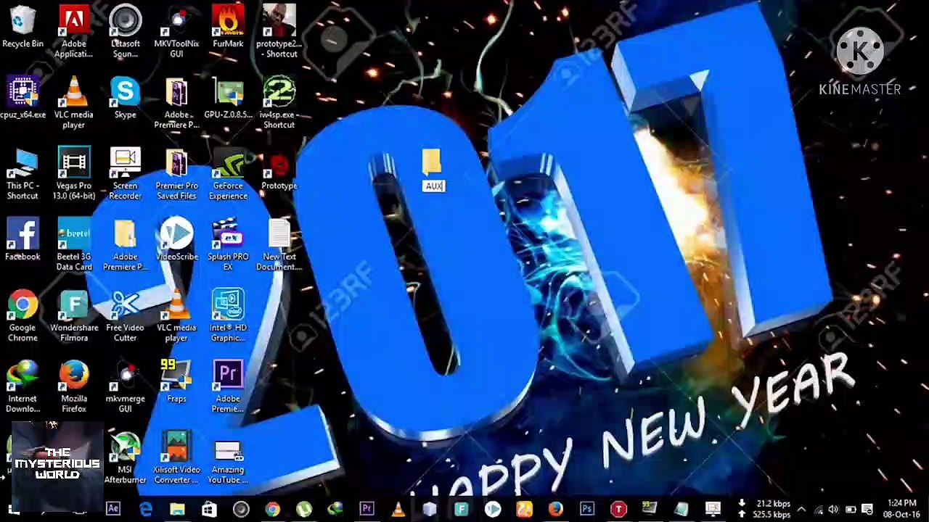Open mkvmerge GUI shortcut
929x522 pixels.
coord(125,387)
